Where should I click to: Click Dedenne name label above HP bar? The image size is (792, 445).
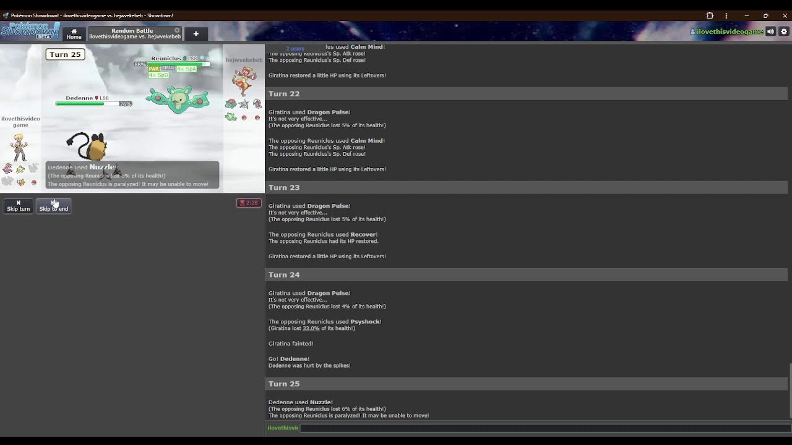tap(79, 98)
